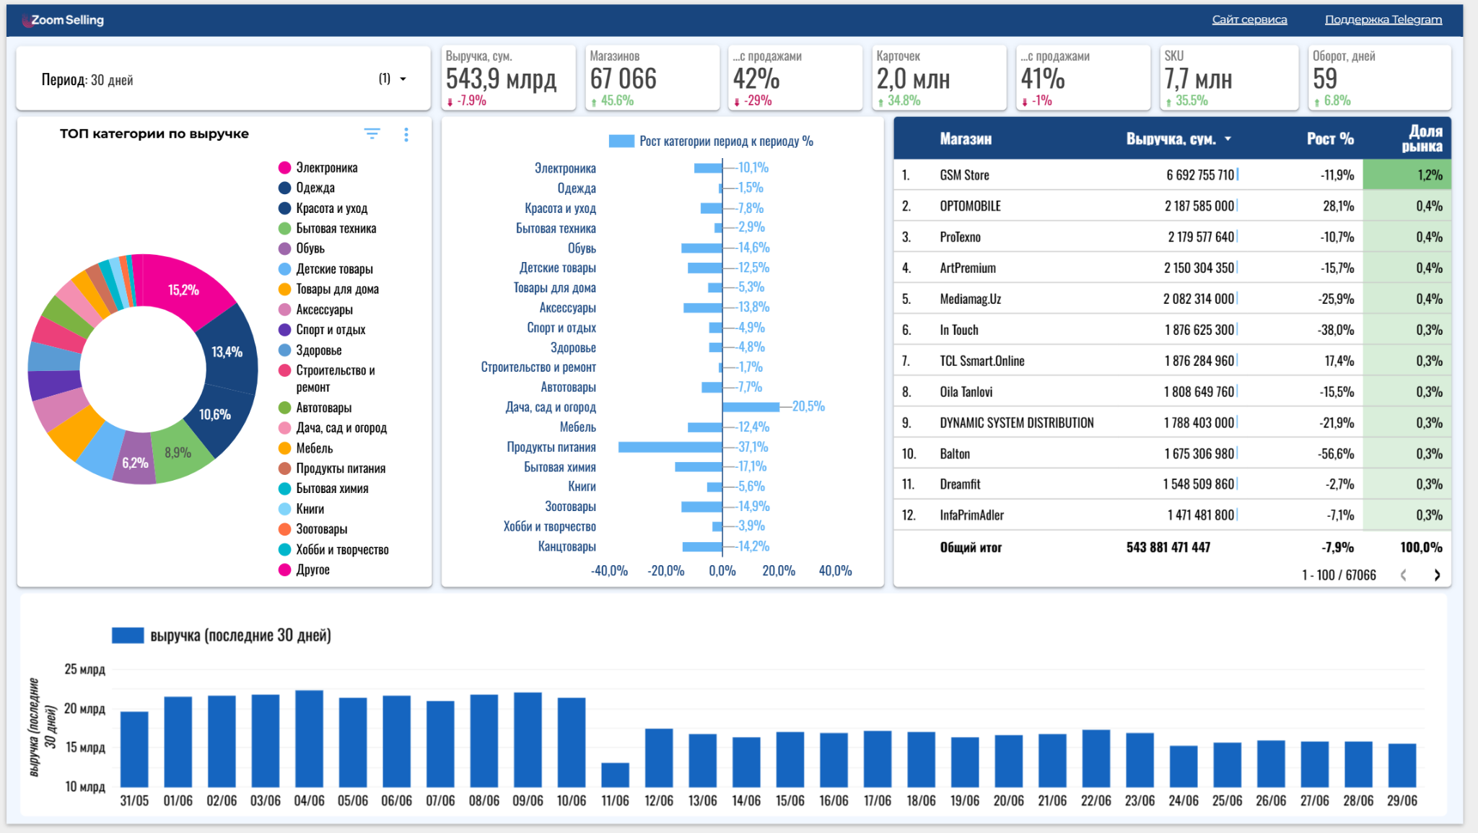
Task: Click the 04/06 revenue bar
Action: click(x=309, y=738)
